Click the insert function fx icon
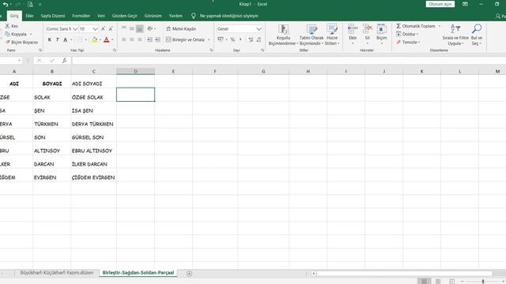This screenshot has height=284, width=506. tap(65, 61)
